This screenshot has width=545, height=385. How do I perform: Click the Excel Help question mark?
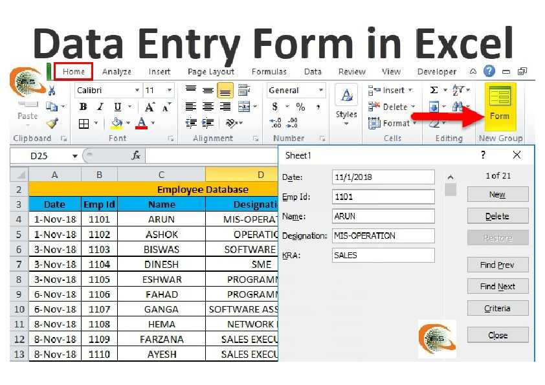(489, 71)
